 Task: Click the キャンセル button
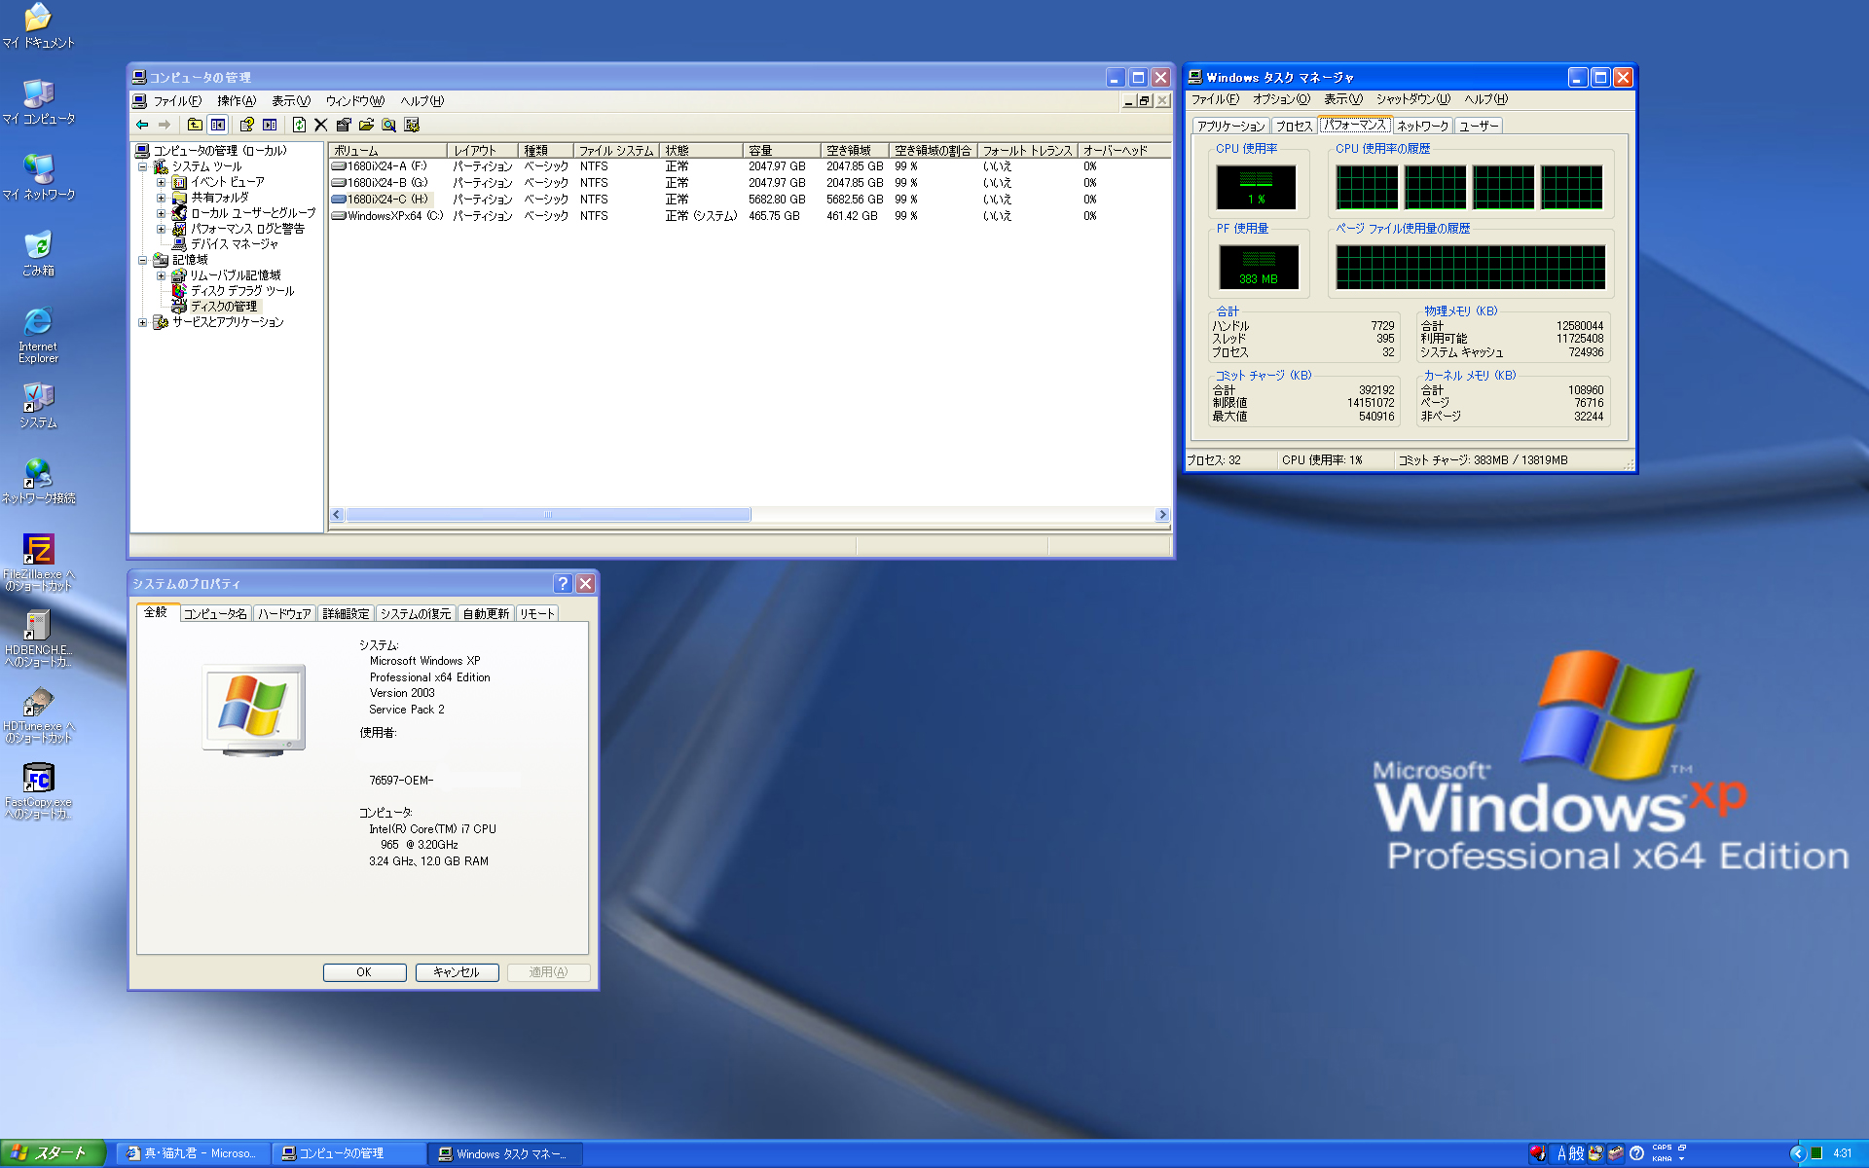pos(457,972)
